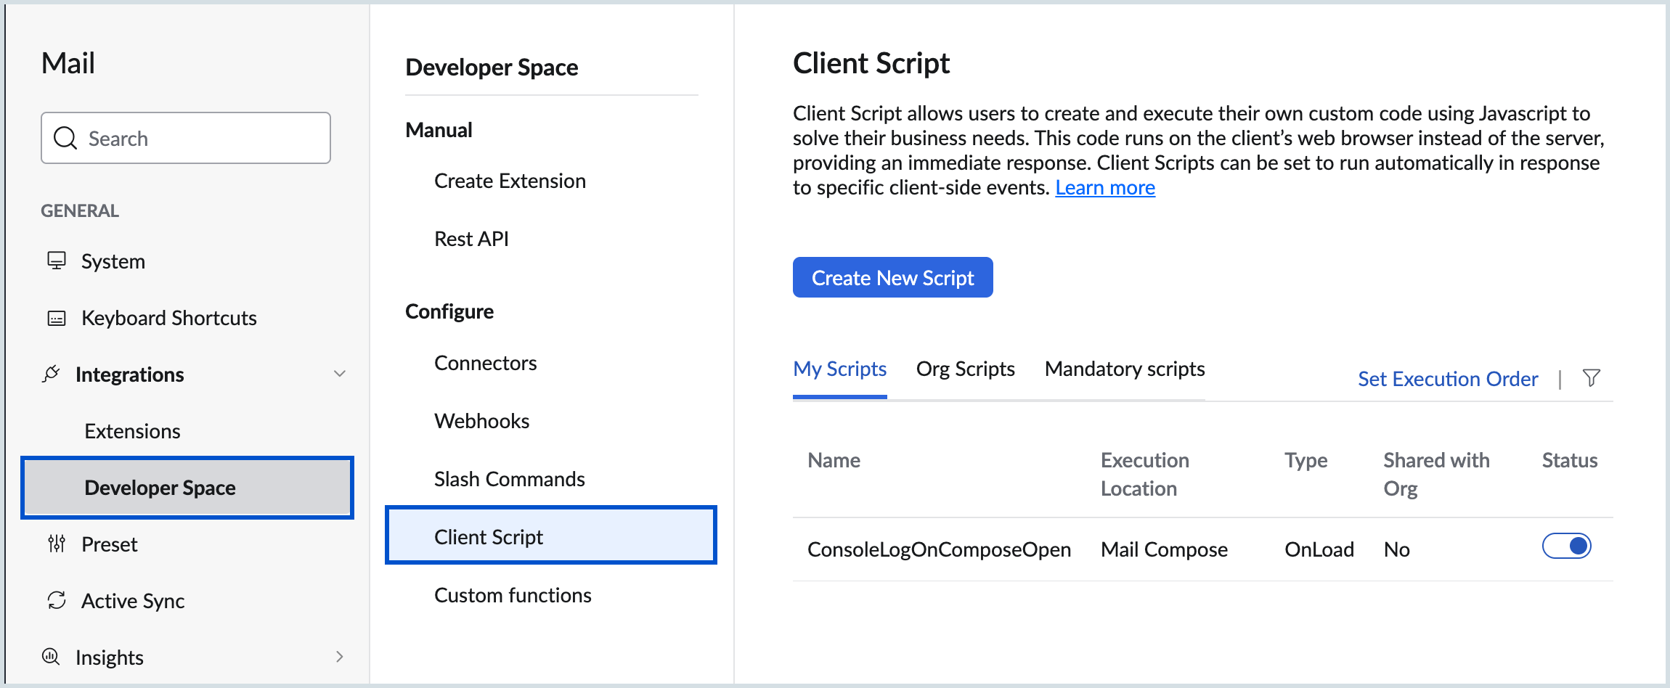This screenshot has width=1670, height=688.
Task: Click the Active Sync refresh icon
Action: 57,600
